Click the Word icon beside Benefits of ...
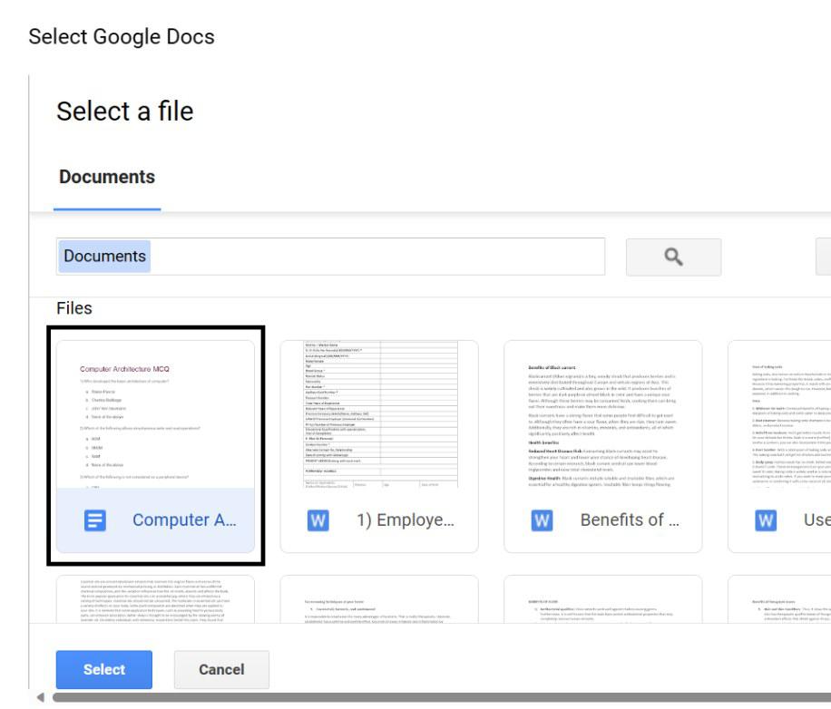 [x=542, y=520]
